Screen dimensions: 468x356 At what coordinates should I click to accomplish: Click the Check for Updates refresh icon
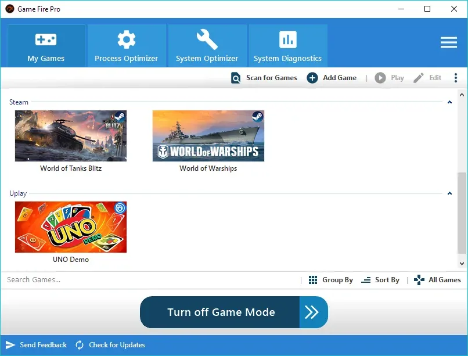click(x=80, y=345)
